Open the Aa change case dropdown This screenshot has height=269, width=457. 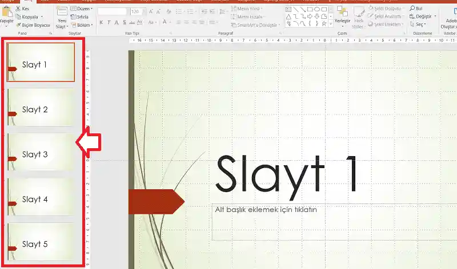click(x=153, y=22)
